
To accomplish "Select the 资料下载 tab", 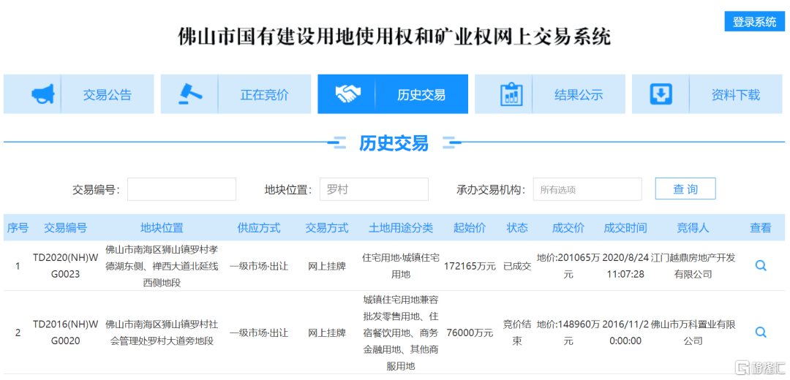I will point(735,95).
